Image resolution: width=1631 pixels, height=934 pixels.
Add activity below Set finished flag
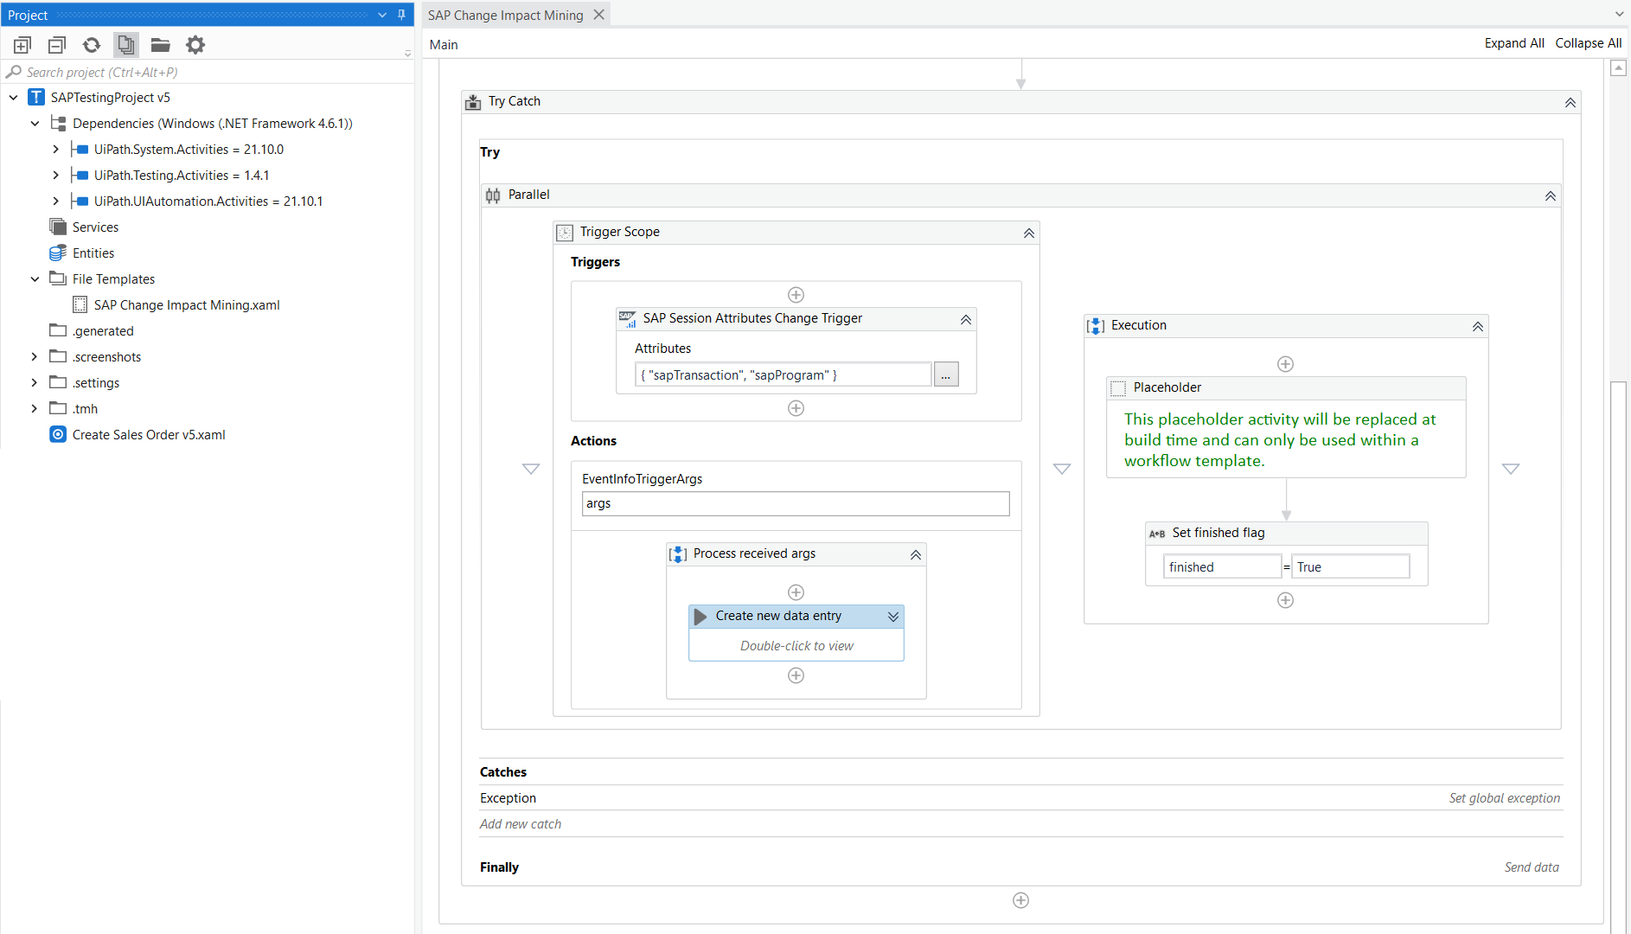point(1286,600)
